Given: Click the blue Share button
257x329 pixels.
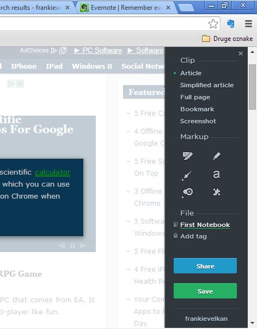Looking at the screenshot, I should coord(205,266).
